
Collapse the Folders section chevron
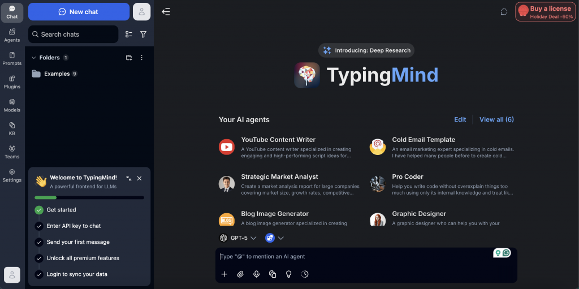(x=34, y=58)
